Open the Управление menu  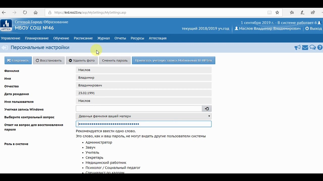click(11, 38)
